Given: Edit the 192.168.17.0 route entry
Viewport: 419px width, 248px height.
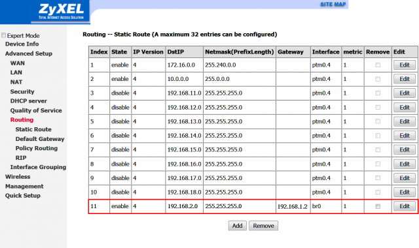Looking at the screenshot, I should tap(405, 178).
